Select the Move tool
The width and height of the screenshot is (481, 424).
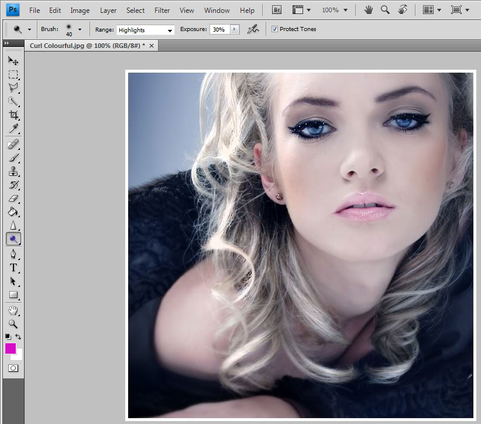13,61
